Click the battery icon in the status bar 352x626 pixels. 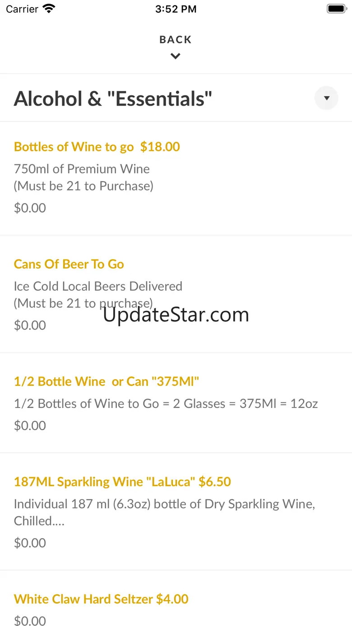coord(336,9)
